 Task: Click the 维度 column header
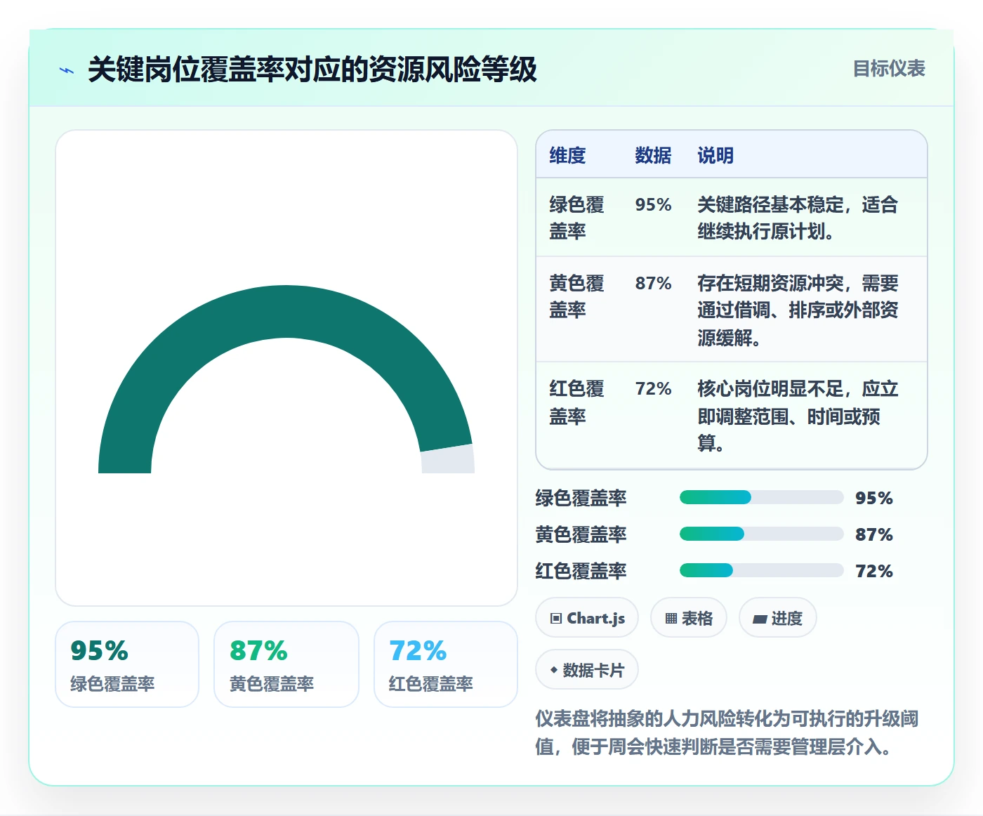[567, 155]
